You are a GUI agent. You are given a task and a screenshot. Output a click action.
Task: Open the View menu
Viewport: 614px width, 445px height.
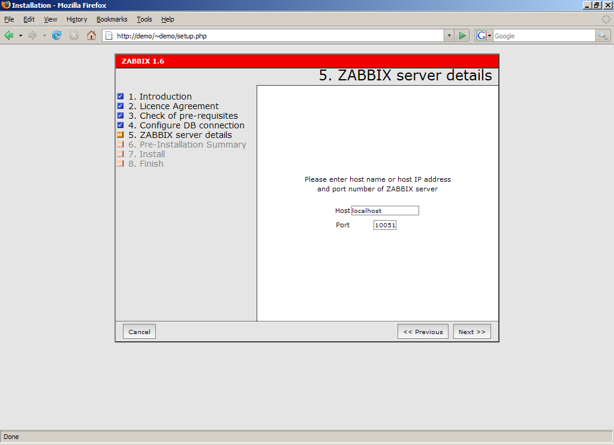point(50,19)
